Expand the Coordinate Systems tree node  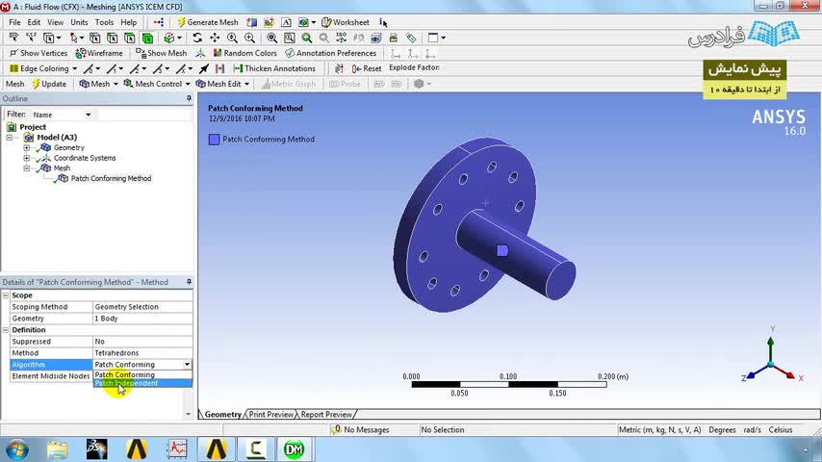coord(26,158)
